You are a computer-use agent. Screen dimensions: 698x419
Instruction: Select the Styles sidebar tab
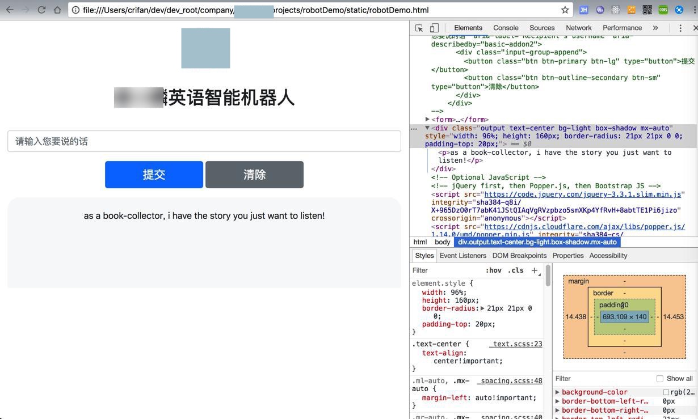click(424, 256)
